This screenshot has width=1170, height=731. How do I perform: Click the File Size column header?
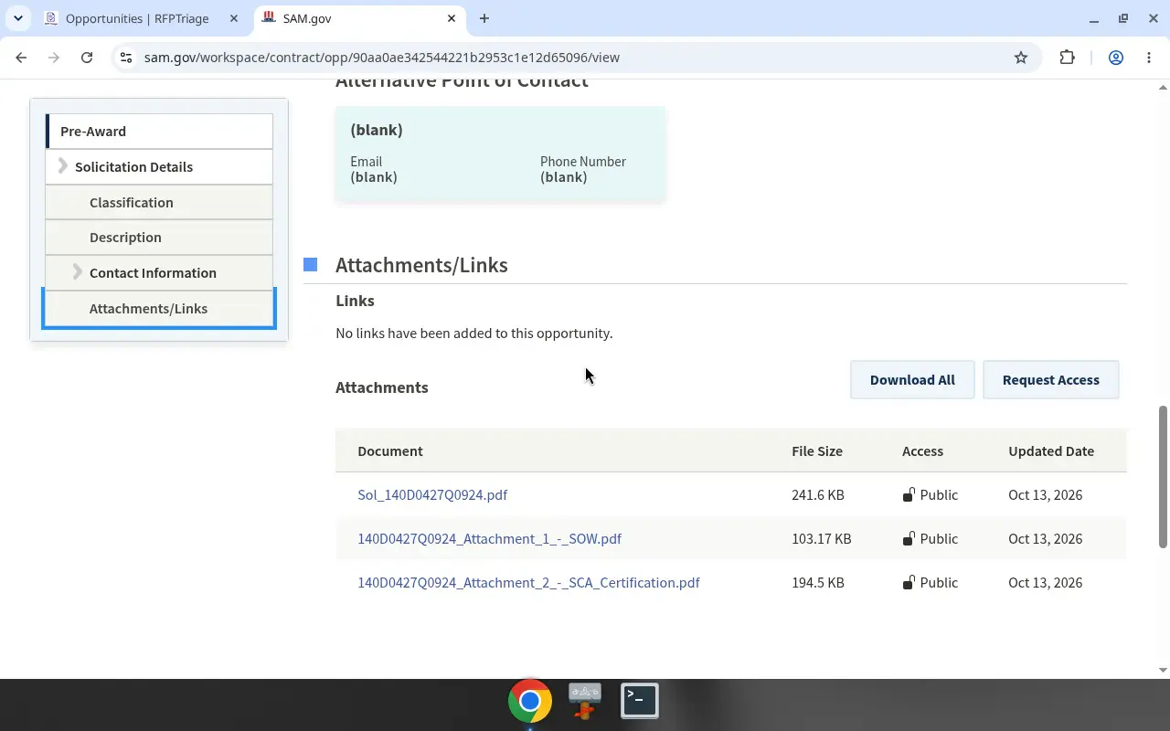[817, 450]
